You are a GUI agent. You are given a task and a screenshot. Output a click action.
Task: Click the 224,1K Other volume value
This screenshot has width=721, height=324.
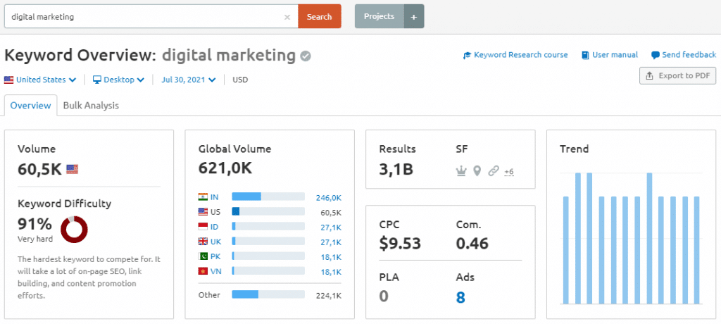tap(329, 295)
